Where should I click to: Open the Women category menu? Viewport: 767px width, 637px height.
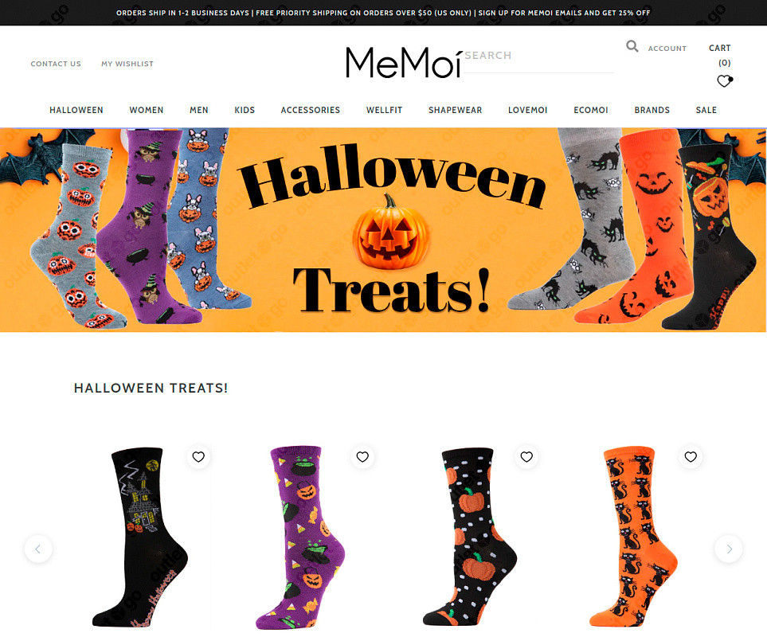coord(147,110)
